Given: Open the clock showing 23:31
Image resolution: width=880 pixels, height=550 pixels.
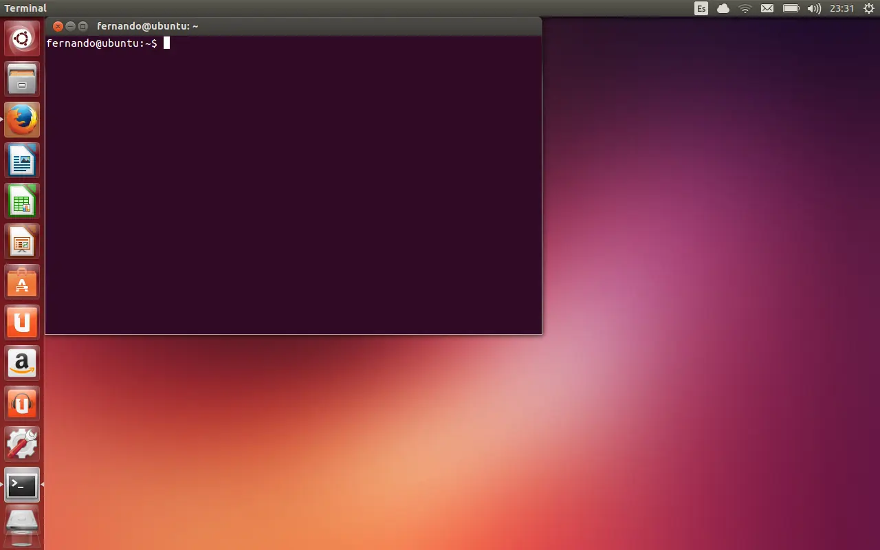Looking at the screenshot, I should 841,8.
